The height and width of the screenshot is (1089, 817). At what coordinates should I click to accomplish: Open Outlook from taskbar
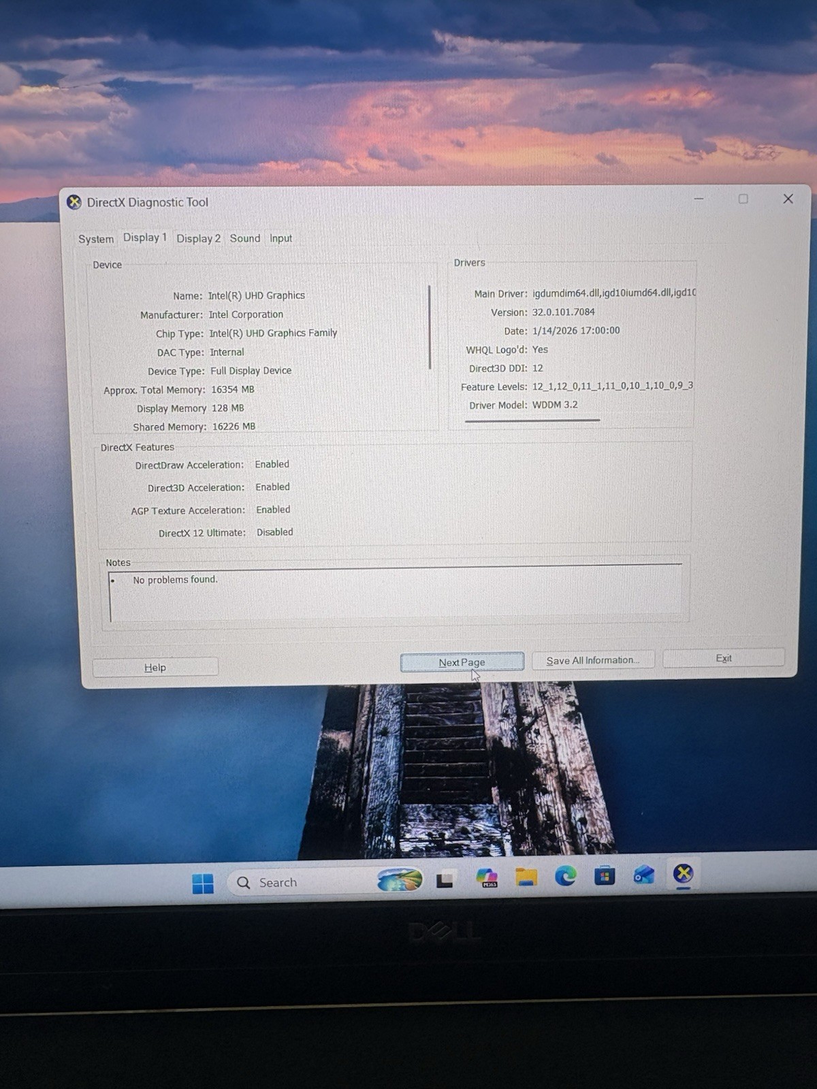pyautogui.click(x=643, y=875)
